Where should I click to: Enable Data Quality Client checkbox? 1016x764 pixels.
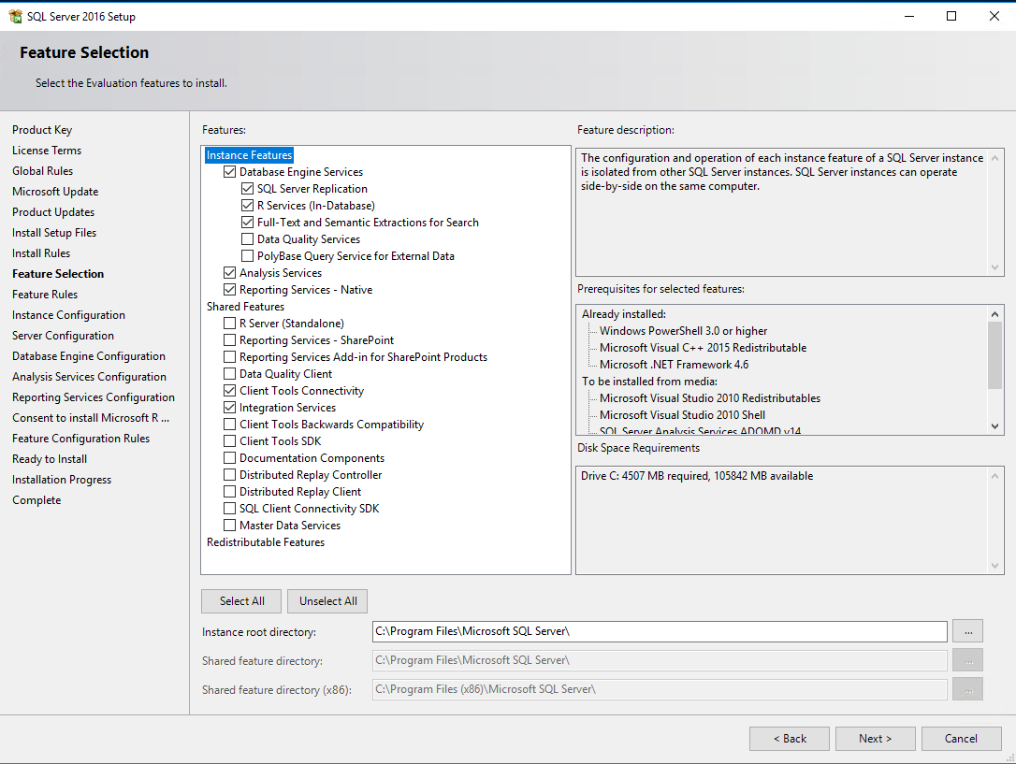click(x=229, y=374)
